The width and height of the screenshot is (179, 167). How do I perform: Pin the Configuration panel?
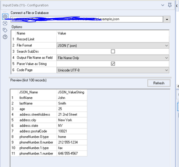170,5
